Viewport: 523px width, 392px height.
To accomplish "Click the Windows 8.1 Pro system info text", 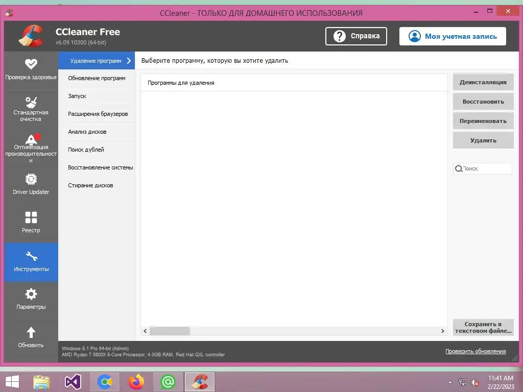I will 96,348.
